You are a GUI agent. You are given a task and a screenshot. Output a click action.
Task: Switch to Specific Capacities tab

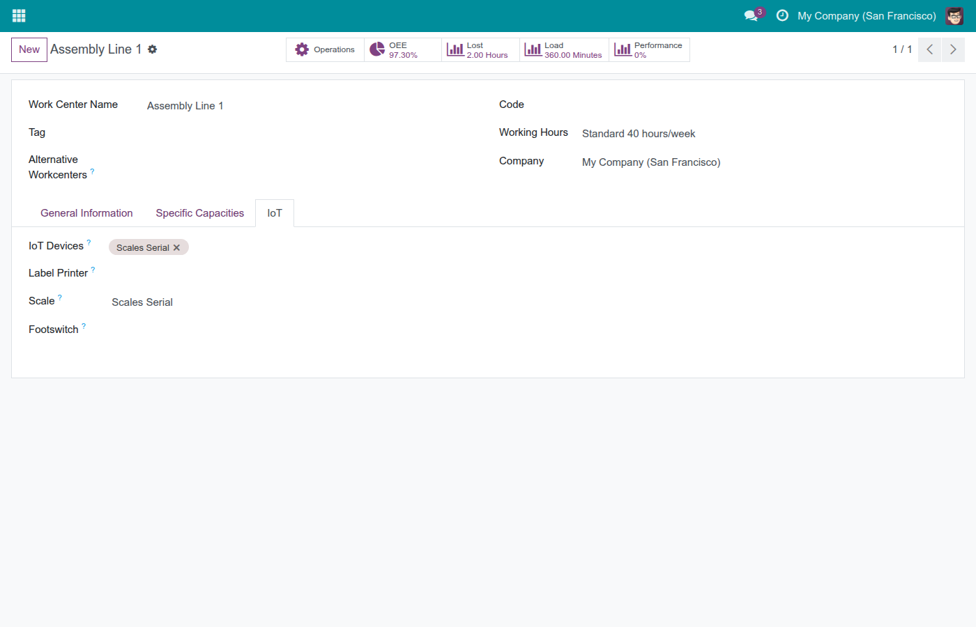pyautogui.click(x=200, y=213)
